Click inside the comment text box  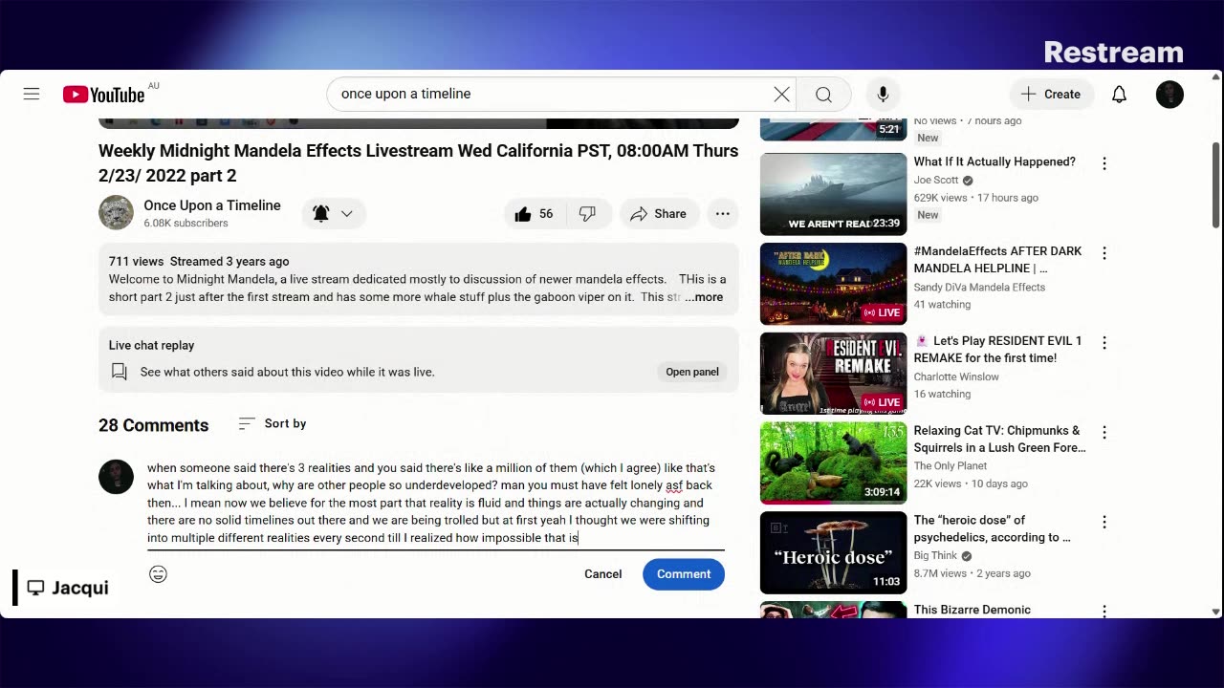[435, 503]
